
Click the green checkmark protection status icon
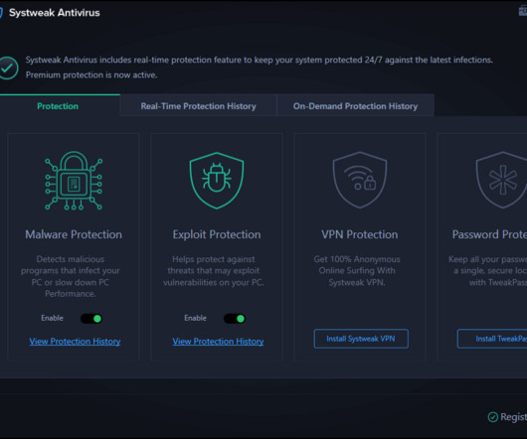pos(8,68)
